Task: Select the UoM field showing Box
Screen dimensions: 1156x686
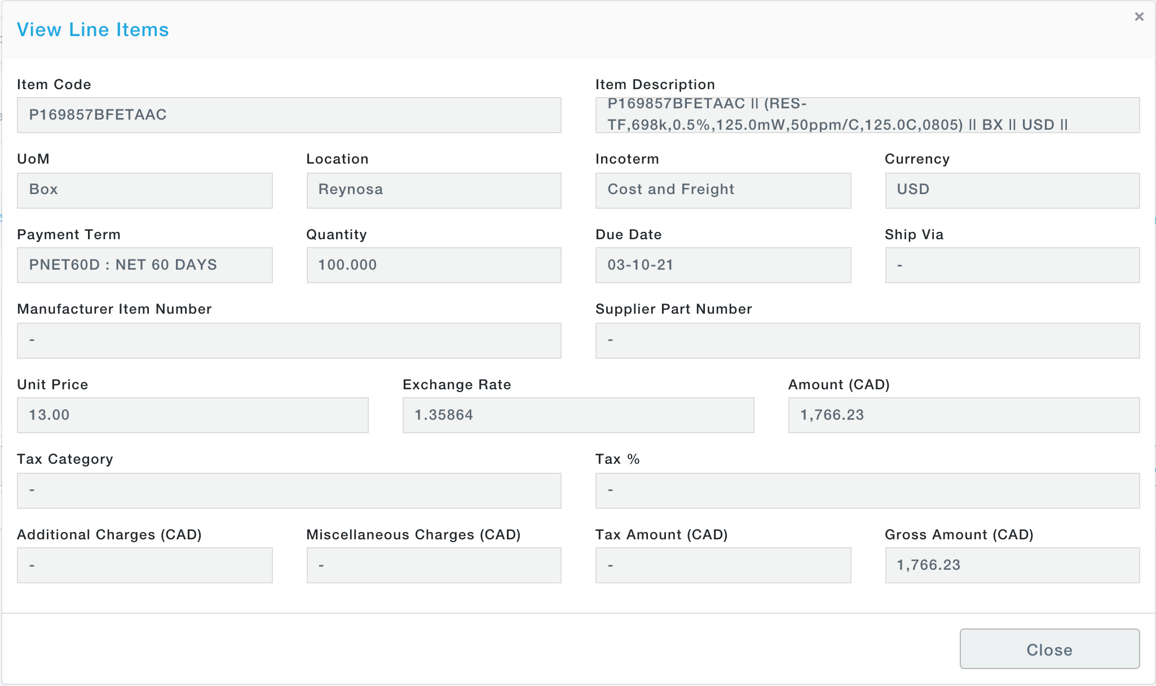Action: [144, 190]
